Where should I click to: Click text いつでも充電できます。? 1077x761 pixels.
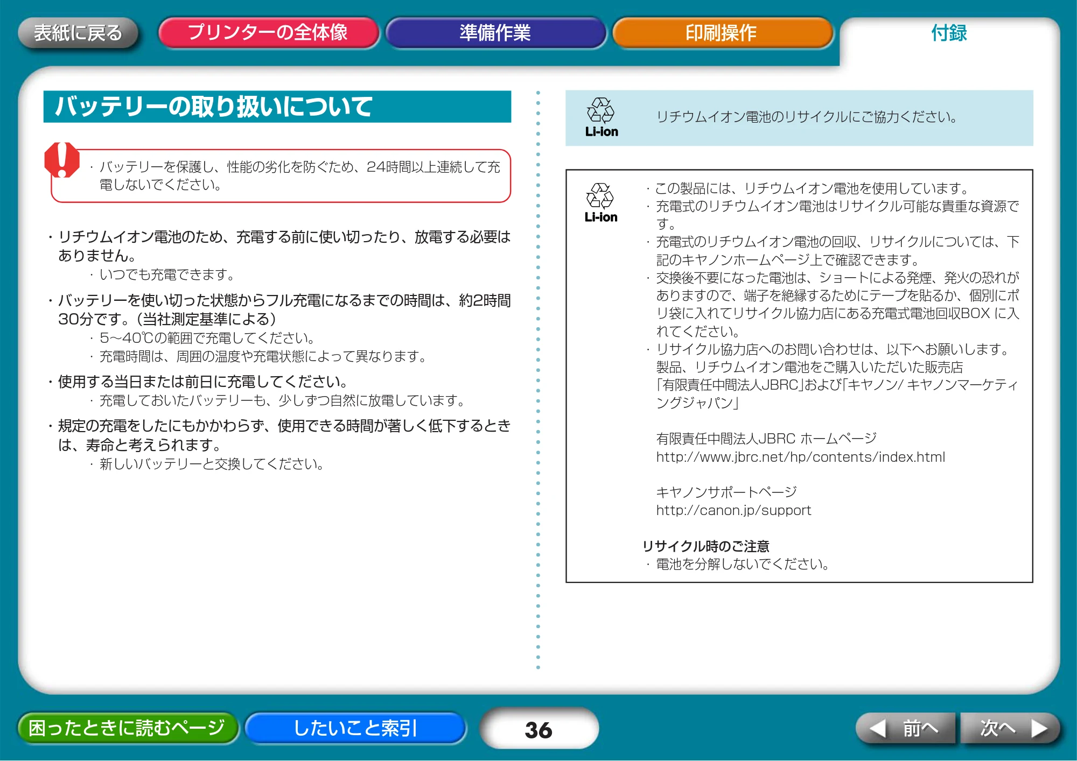(x=167, y=274)
